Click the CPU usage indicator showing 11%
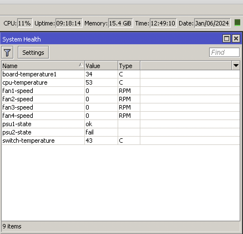Viewport: 243px width, 234px height. pyautogui.click(x=24, y=23)
